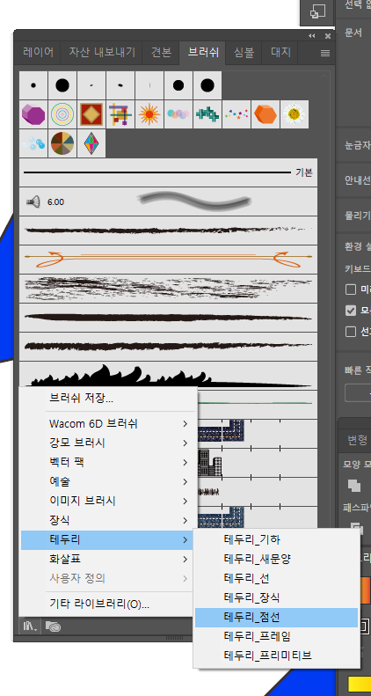Screen dimensions: 371x696
Task: Click the cloud Libraries panel icon
Action: [53, 626]
